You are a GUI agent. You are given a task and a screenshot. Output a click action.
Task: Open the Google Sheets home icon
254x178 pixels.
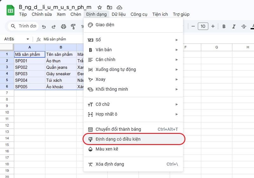coord(10,10)
